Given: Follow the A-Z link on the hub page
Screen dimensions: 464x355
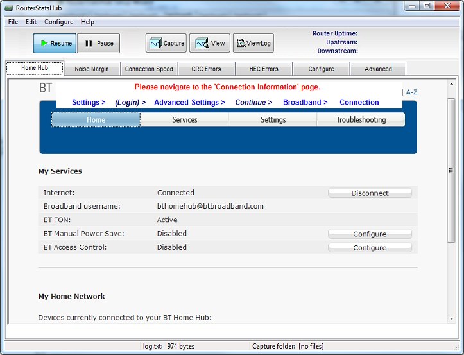Looking at the screenshot, I should 411,92.
